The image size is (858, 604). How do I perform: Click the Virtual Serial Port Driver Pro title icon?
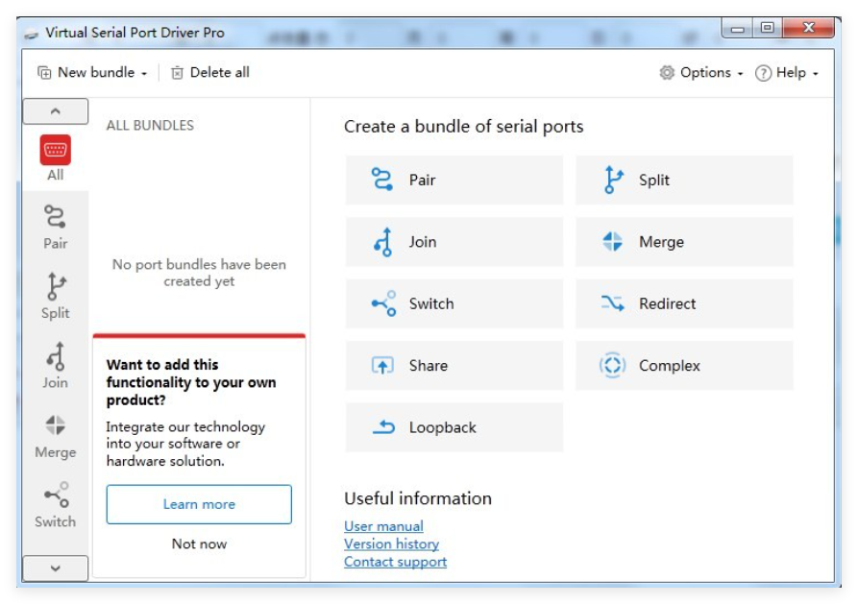31,34
